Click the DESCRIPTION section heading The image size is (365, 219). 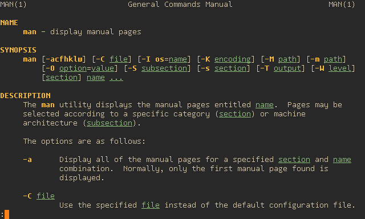(25, 96)
